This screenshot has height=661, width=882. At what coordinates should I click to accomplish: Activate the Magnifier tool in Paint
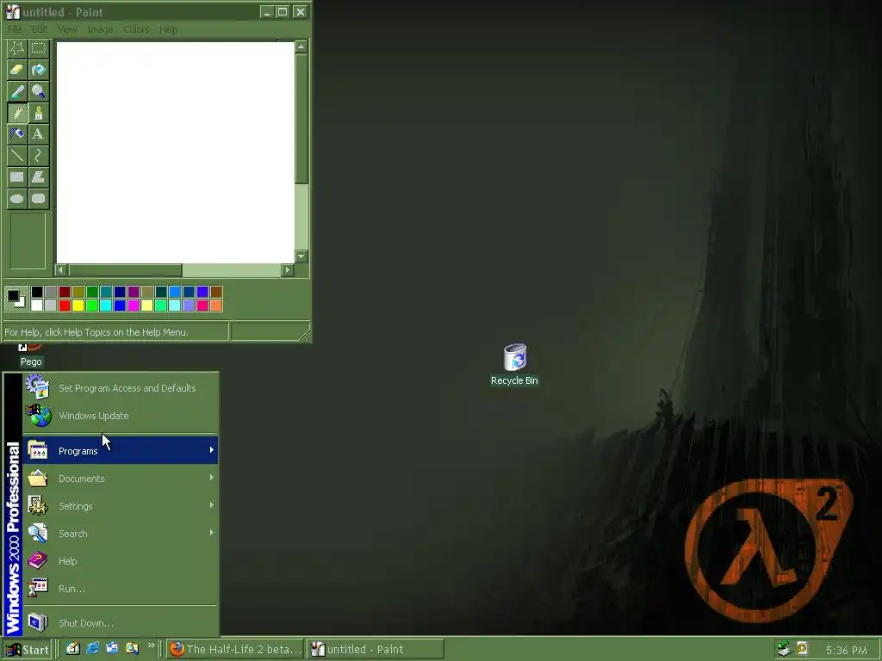(38, 91)
